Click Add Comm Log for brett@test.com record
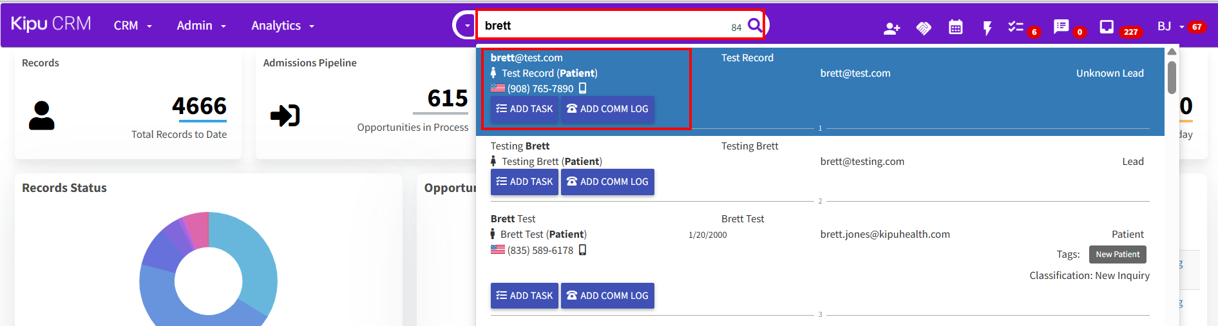Image resolution: width=1218 pixels, height=326 pixels. [607, 109]
